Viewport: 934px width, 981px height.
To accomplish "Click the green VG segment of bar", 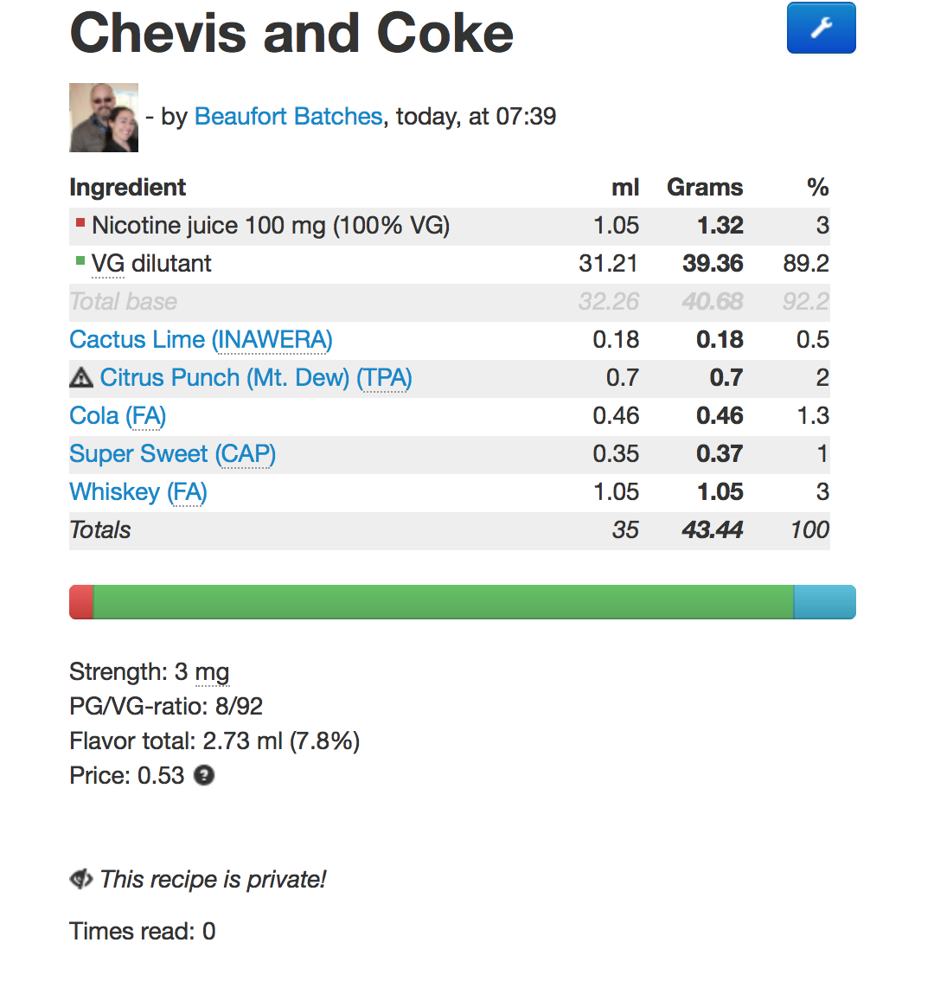I will click(x=444, y=602).
